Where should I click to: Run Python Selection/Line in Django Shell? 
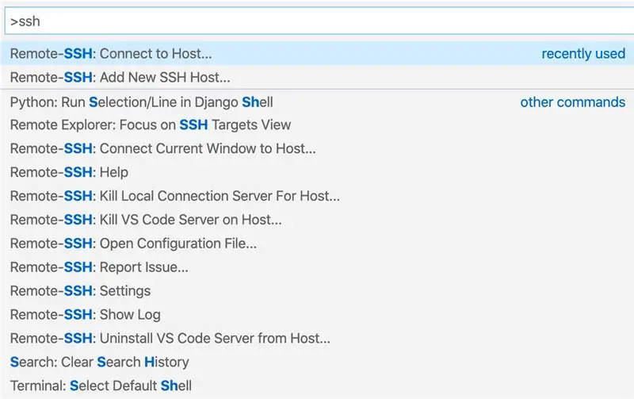click(317, 102)
